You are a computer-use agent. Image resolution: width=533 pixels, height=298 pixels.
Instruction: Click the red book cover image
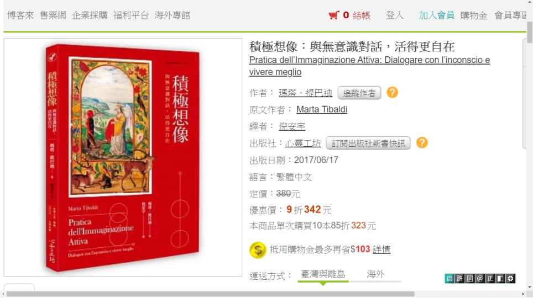pyautogui.click(x=123, y=157)
